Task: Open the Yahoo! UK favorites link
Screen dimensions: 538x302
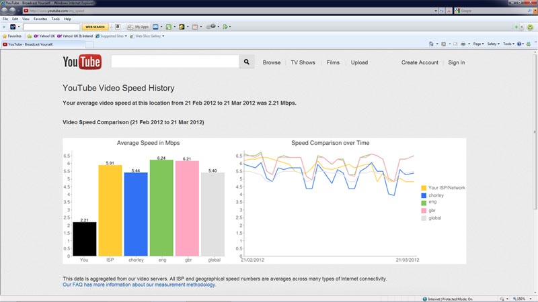Action: coord(44,36)
